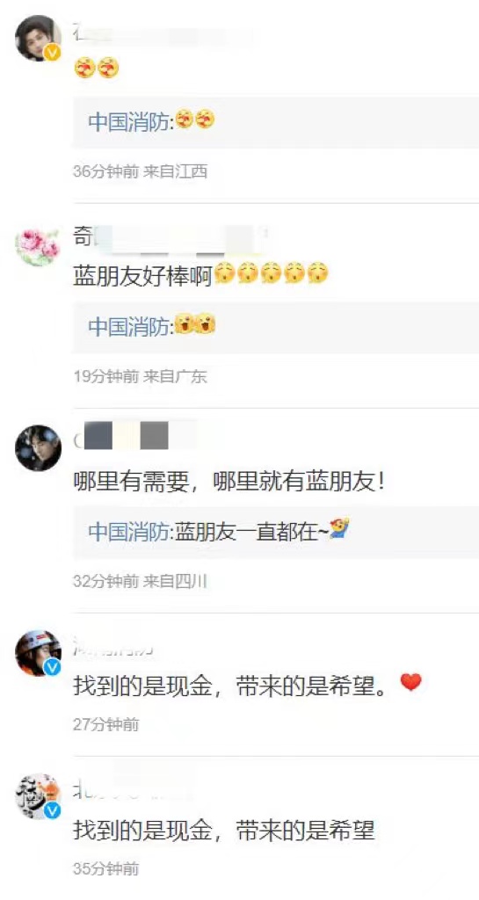
Task: Open the first commenter's avatar with gold badge
Action: (38, 38)
